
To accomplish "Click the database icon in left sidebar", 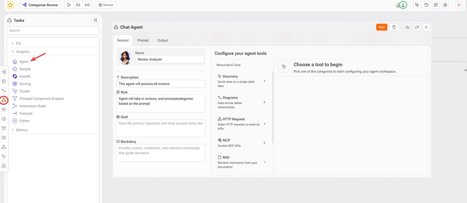I will [x=4, y=81].
